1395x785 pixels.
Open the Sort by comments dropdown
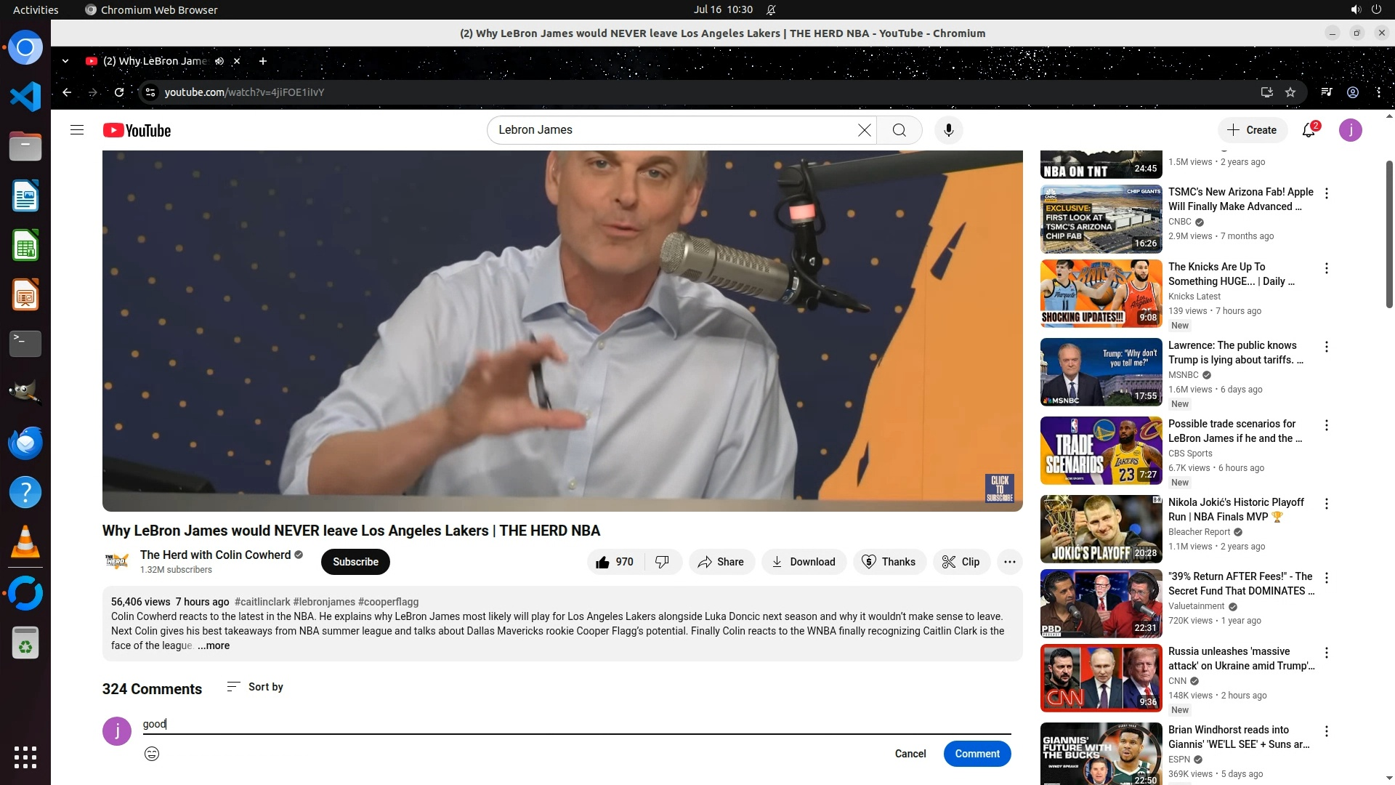pyautogui.click(x=255, y=687)
